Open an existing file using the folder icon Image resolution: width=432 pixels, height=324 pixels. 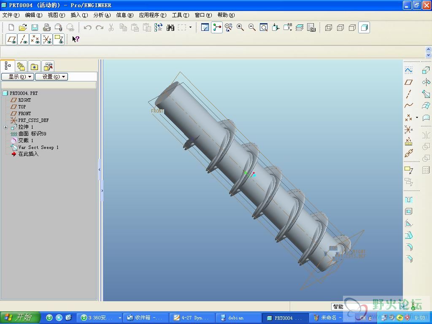[23, 27]
